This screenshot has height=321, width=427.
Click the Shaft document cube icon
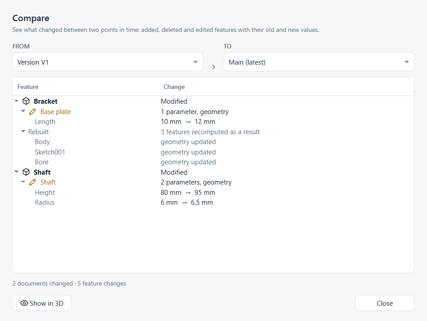click(26, 172)
